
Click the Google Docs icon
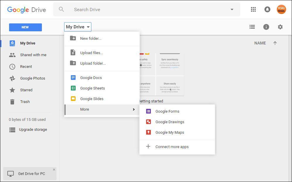tap(73, 78)
